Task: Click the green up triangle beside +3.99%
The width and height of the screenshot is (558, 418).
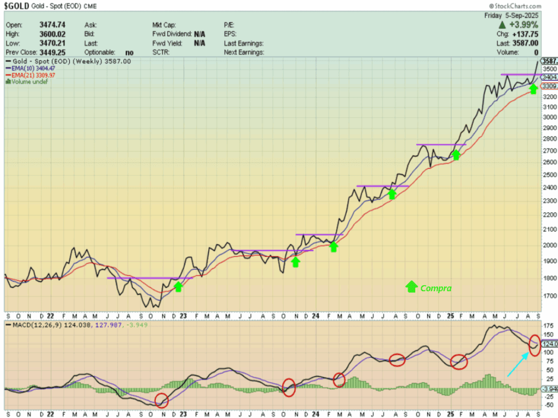Action: click(502, 25)
